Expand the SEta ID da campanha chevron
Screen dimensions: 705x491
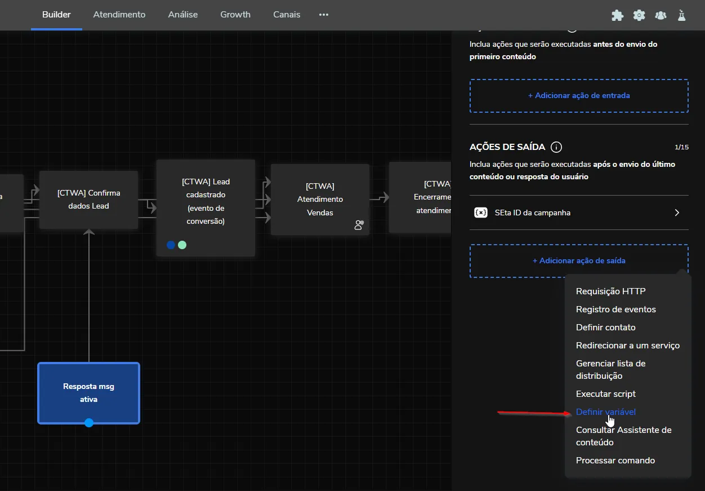click(x=677, y=213)
